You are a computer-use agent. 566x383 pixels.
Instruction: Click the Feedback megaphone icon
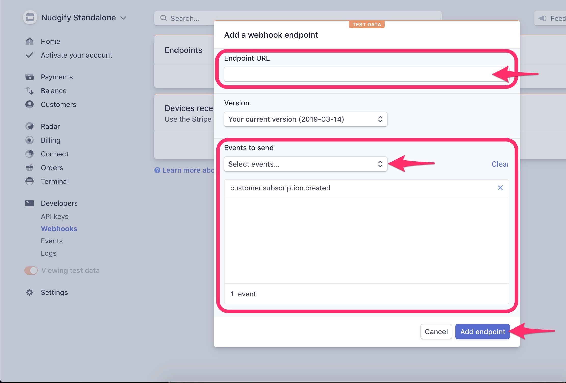point(543,18)
